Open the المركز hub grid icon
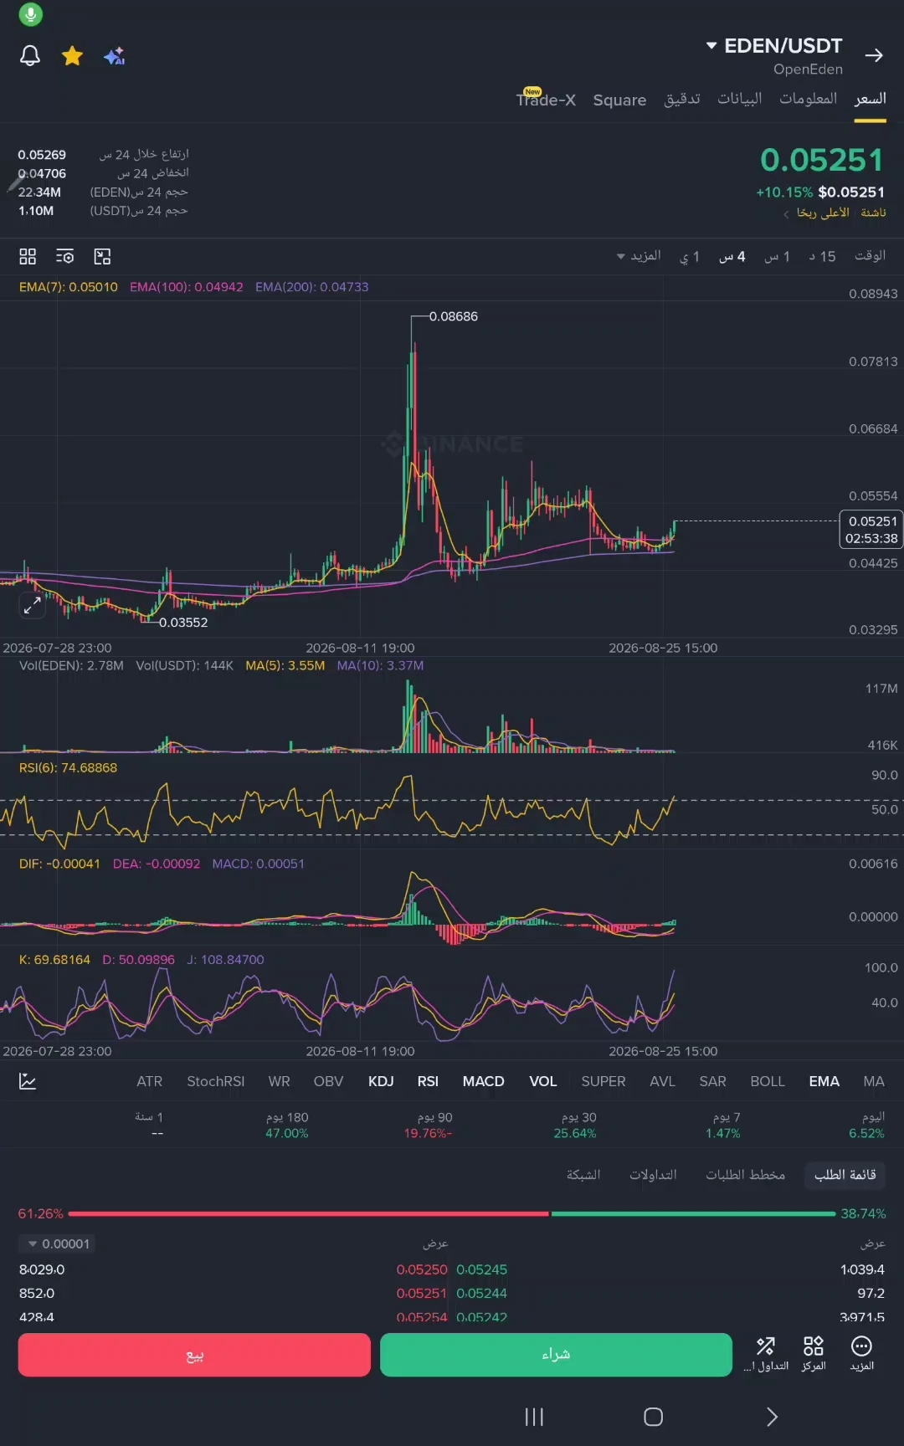The height and width of the screenshot is (1446, 904). point(814,1353)
